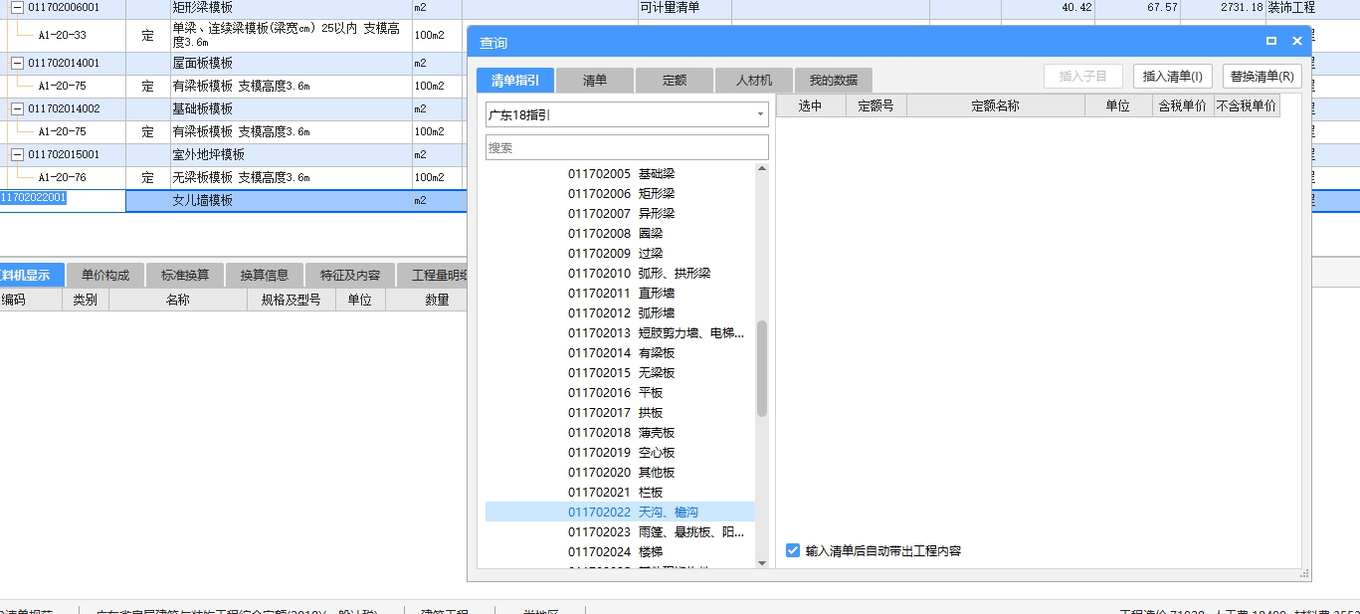Click the guide list scrollbar thumb
Viewport: 1360px width, 614px height.
(x=762, y=368)
